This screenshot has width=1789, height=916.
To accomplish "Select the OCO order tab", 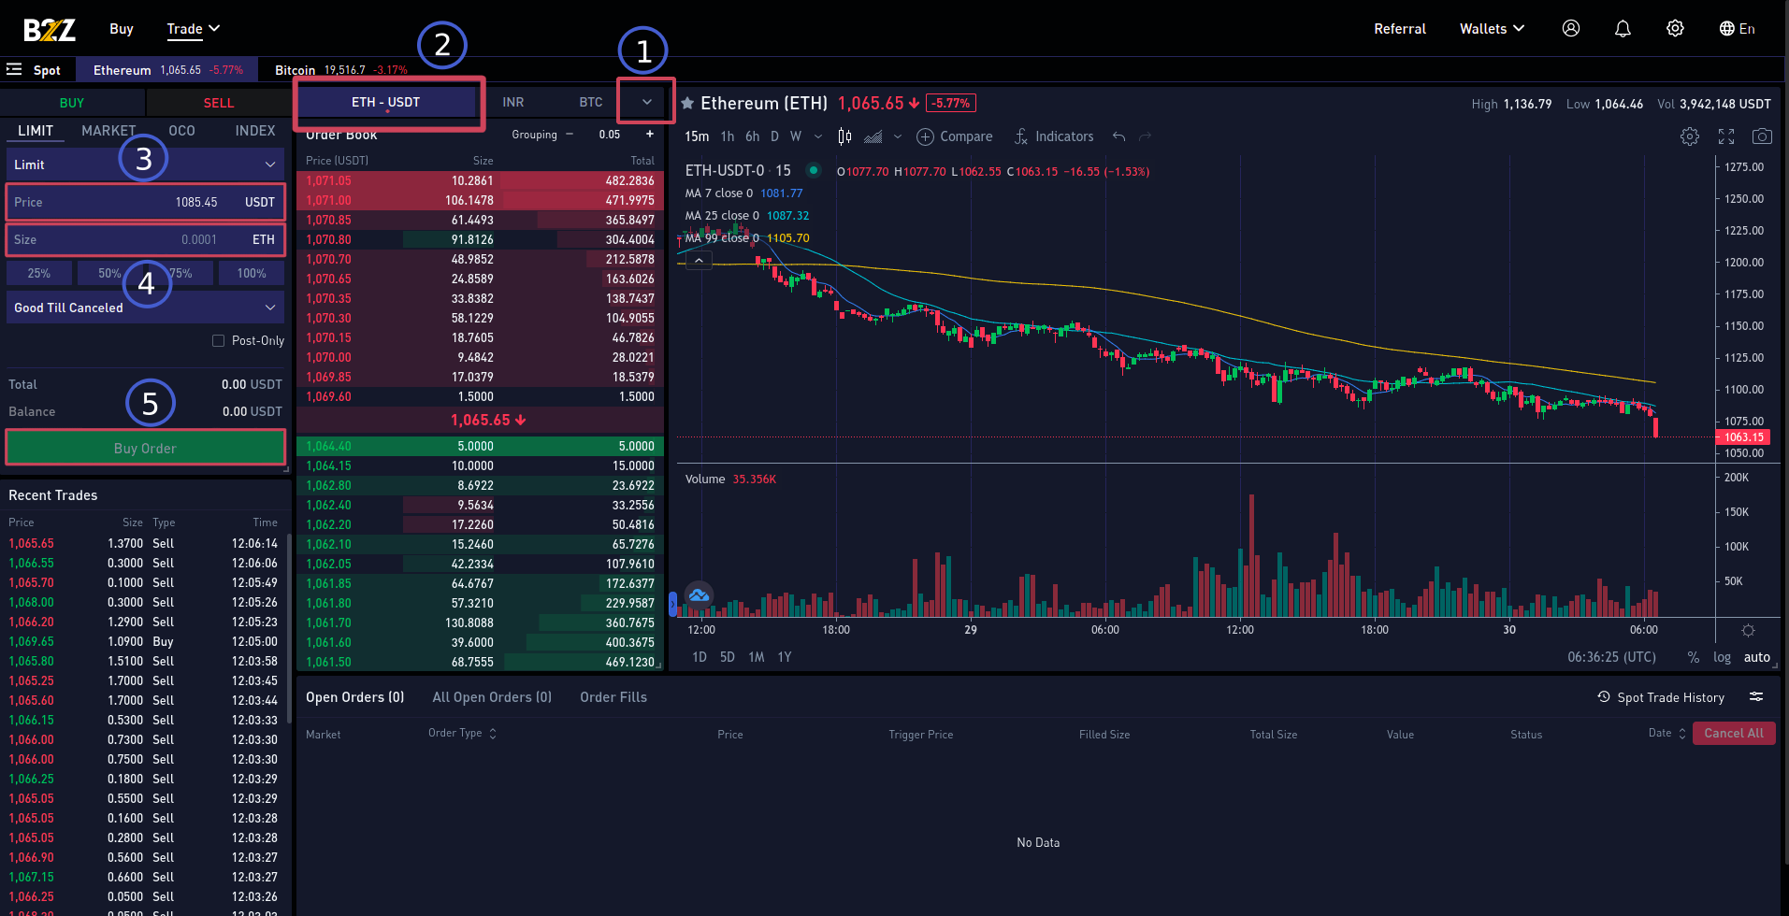I will pyautogui.click(x=181, y=131).
